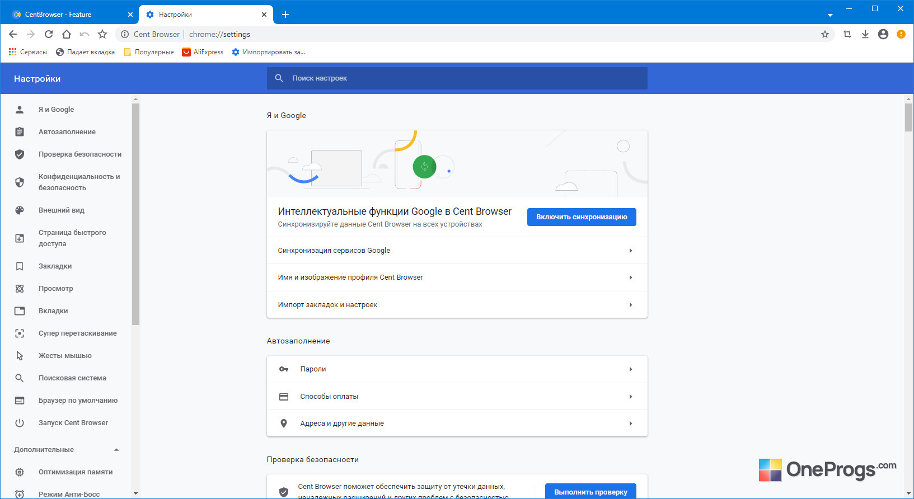Open the Сервисы bookmark

pyautogui.click(x=28, y=52)
